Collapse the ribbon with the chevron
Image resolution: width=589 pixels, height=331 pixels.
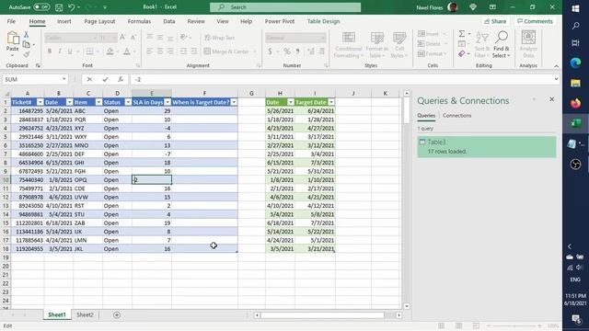pos(556,66)
